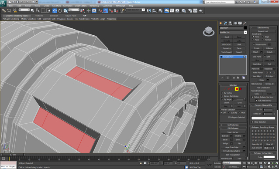Screen dimensions: 279x169
Task: Expand the Soft Selection rollout
Action: (x=233, y=125)
